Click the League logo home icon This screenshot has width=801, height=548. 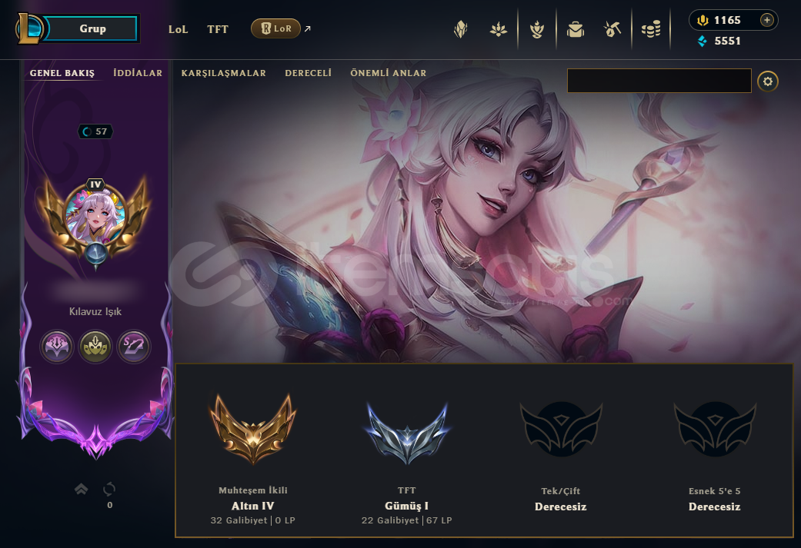point(28,28)
